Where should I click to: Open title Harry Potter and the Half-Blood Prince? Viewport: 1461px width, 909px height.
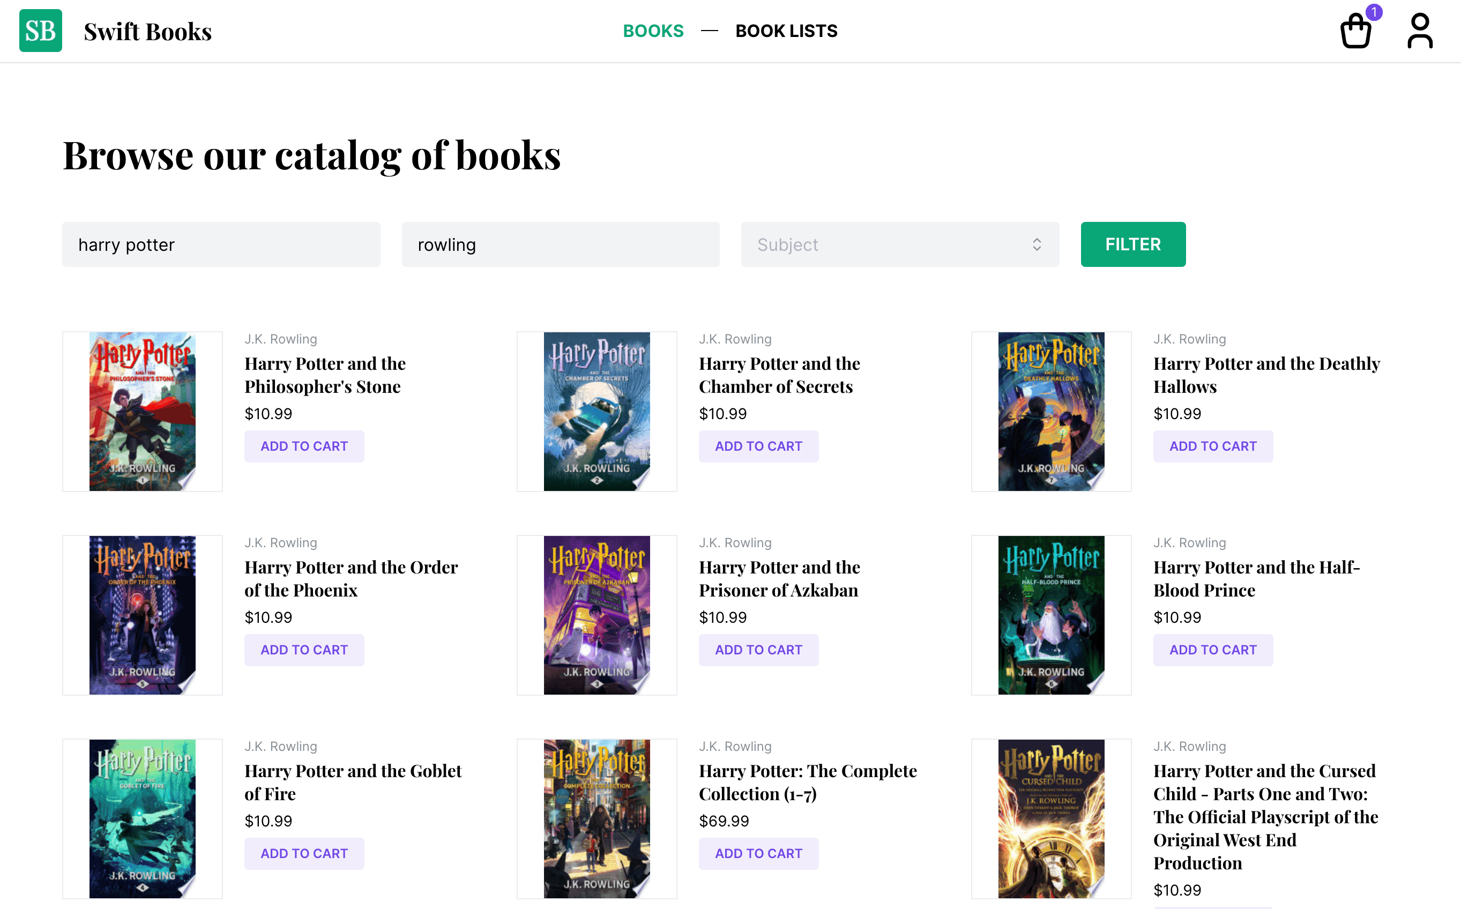(1256, 579)
